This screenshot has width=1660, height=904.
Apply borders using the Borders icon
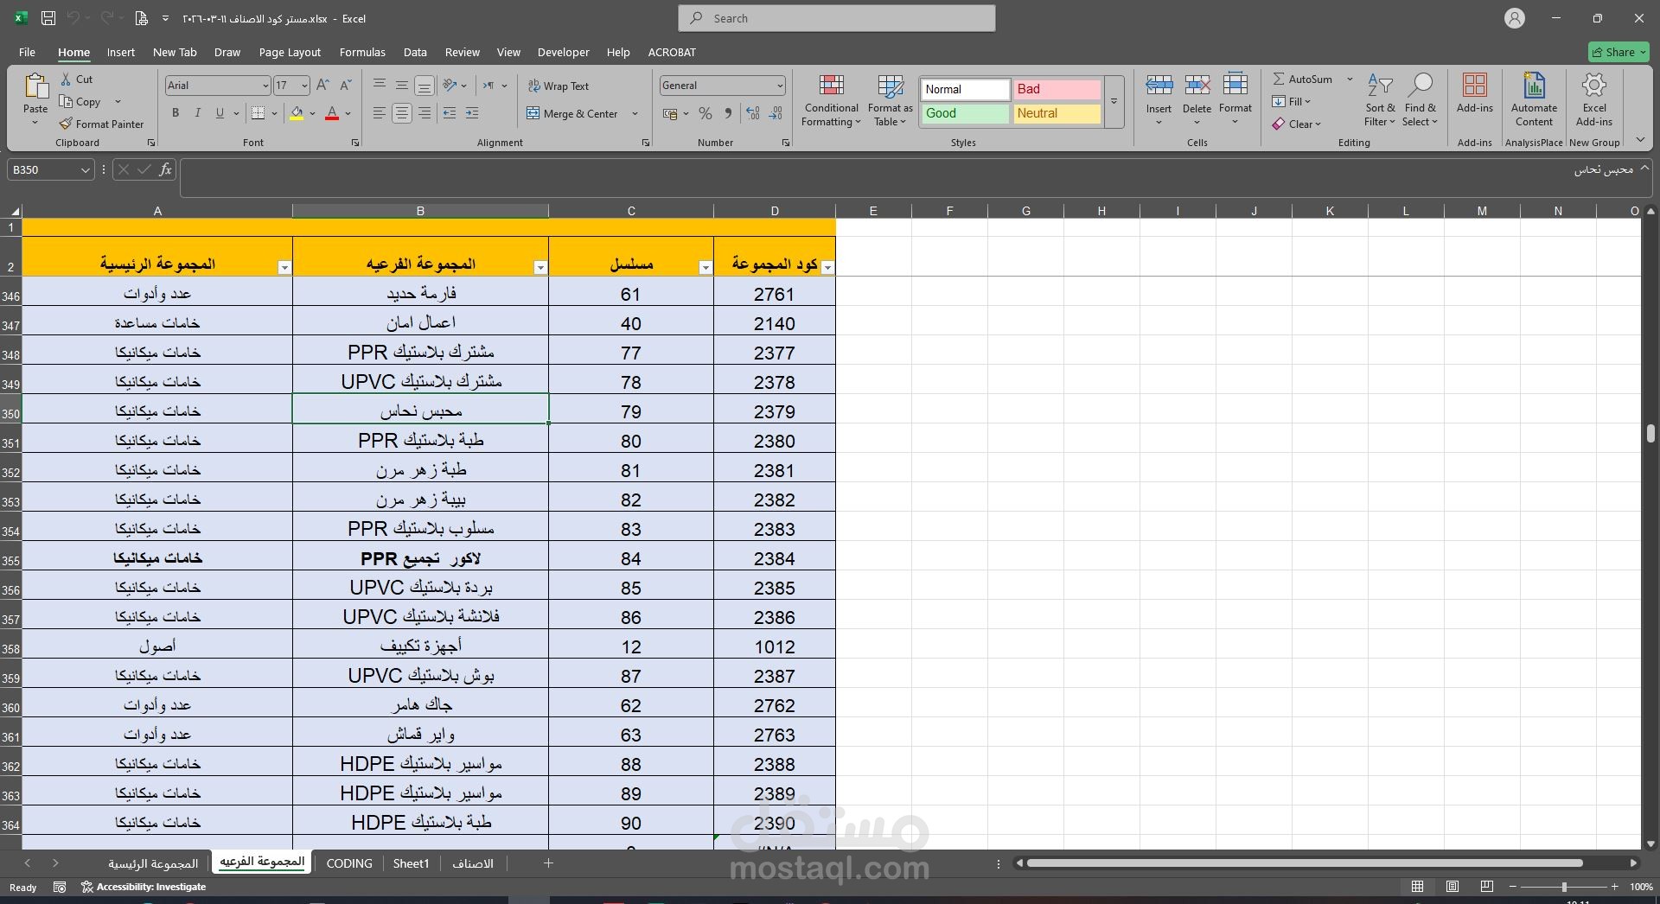258,113
